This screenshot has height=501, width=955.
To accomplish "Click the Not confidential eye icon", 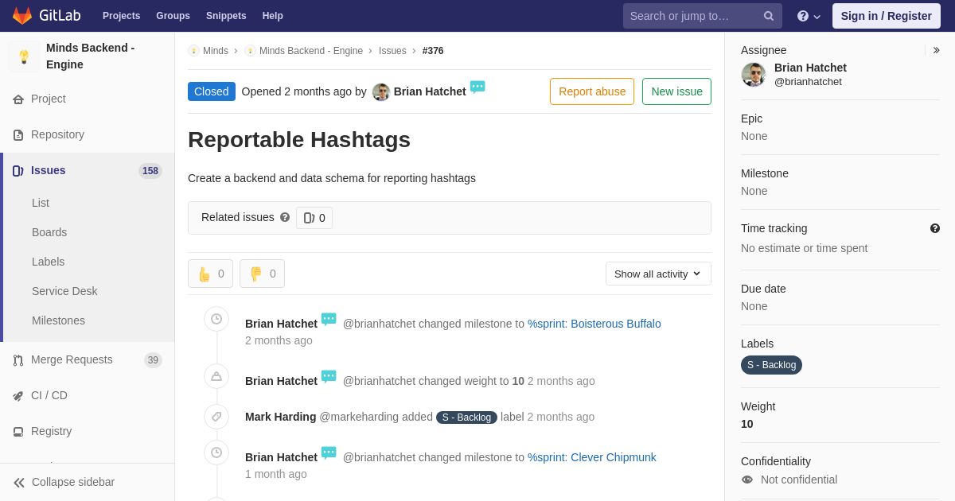I will click(747, 480).
